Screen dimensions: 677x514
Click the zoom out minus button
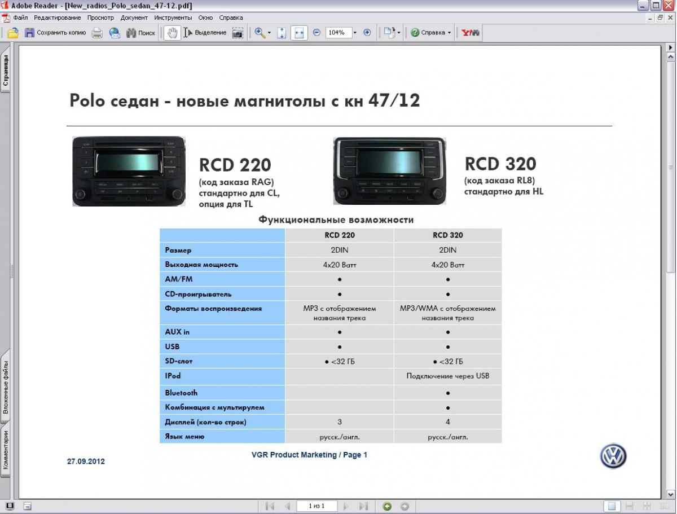pyautogui.click(x=316, y=33)
